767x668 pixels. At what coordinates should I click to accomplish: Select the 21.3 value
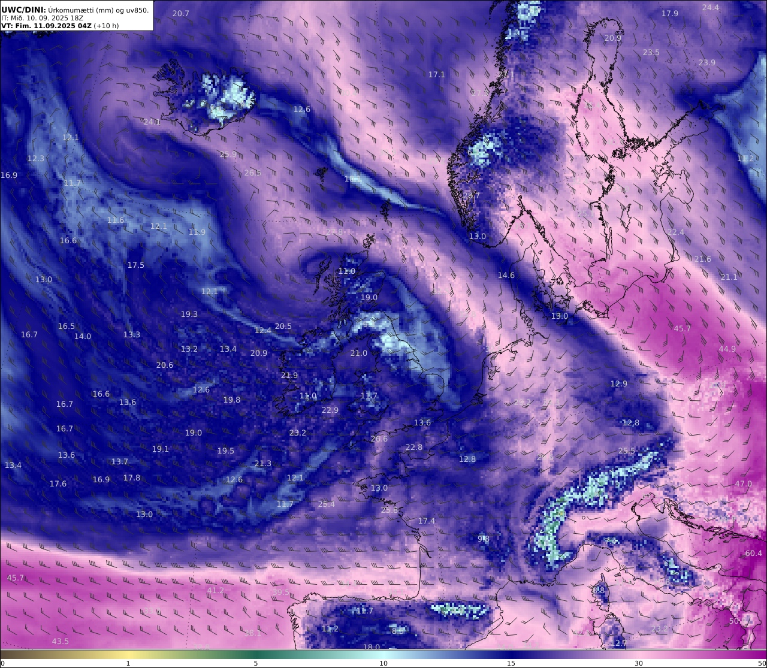point(262,464)
